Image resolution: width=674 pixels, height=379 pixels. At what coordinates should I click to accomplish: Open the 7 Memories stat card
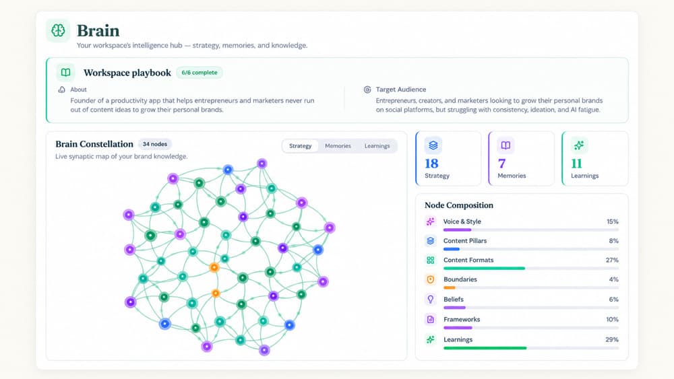pos(522,158)
